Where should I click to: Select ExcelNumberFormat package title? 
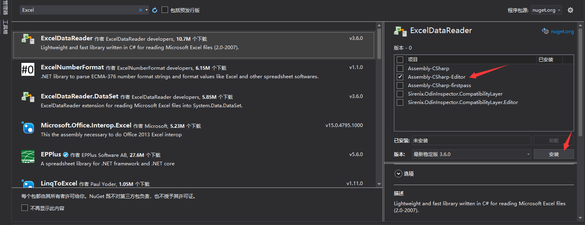pyautogui.click(x=72, y=67)
